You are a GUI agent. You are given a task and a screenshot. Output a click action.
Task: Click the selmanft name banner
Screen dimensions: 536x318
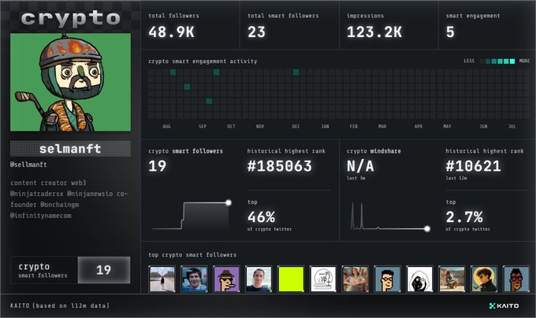click(x=70, y=149)
